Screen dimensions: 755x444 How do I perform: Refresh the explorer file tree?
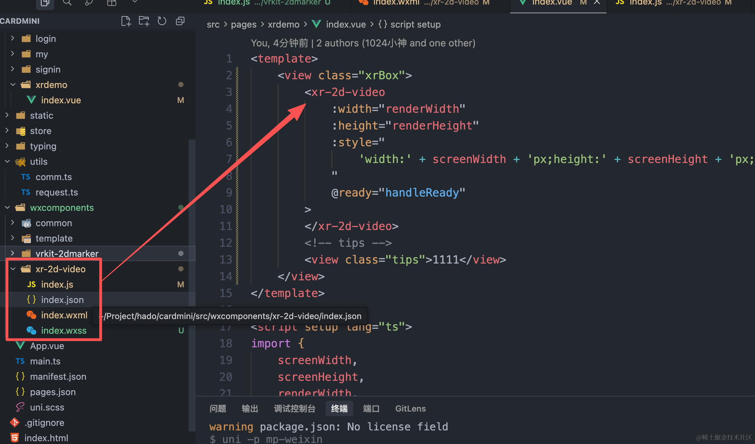162,21
